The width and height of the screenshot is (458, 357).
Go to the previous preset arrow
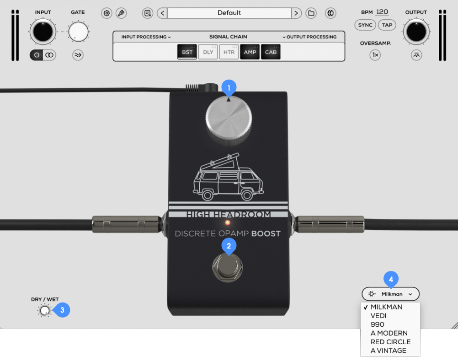tap(162, 13)
